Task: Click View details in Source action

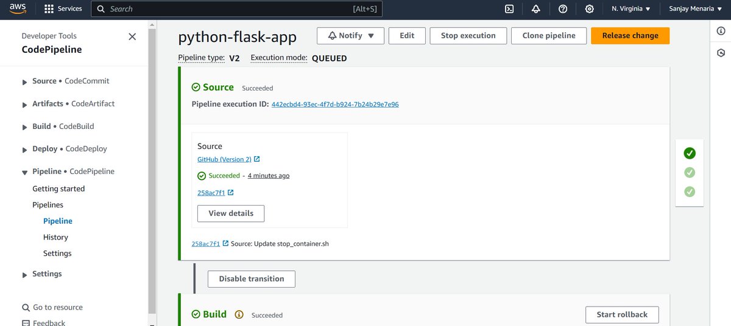Action: tap(231, 213)
